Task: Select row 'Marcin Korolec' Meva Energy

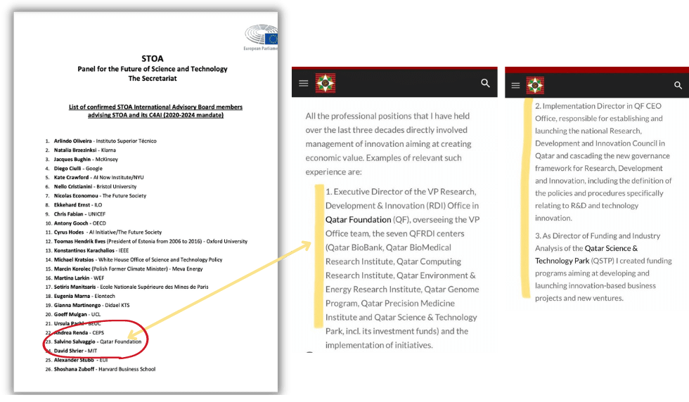Action: pyautogui.click(x=124, y=269)
